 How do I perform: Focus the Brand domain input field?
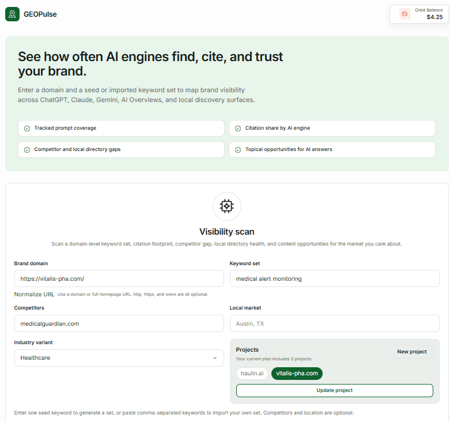pyautogui.click(x=119, y=278)
